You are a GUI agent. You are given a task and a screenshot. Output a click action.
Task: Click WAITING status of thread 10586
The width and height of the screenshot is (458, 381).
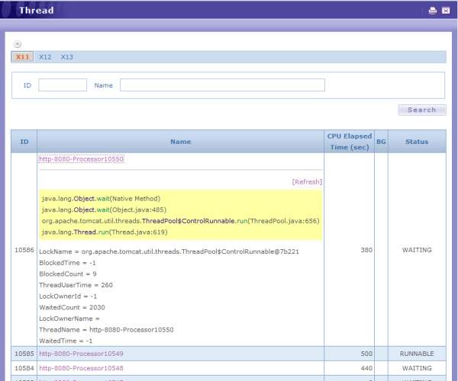[x=417, y=250]
